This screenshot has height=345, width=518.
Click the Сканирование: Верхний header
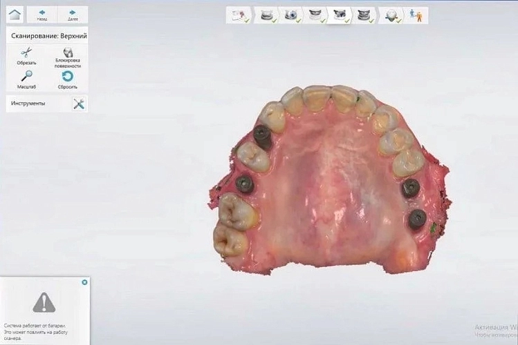click(47, 34)
